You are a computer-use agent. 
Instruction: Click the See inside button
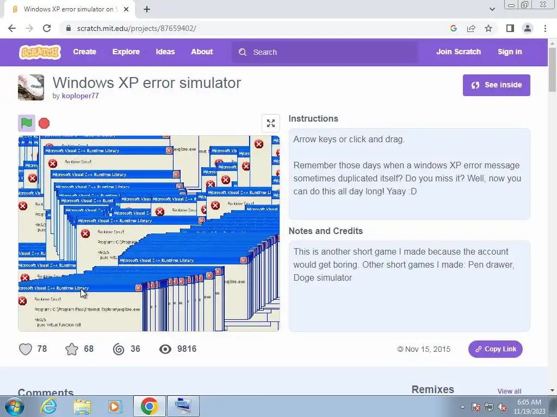tap(496, 85)
